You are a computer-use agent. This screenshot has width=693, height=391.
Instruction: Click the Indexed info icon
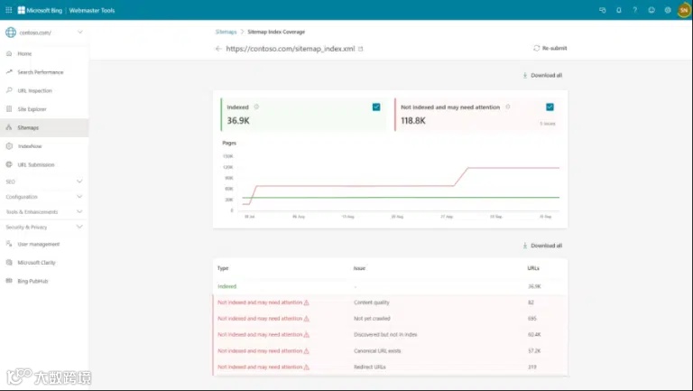[256, 107]
